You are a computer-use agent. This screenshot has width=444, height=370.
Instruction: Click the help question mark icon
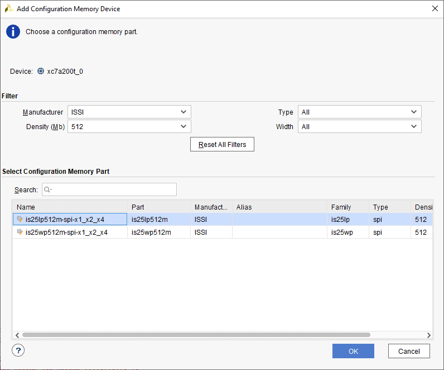click(18, 350)
